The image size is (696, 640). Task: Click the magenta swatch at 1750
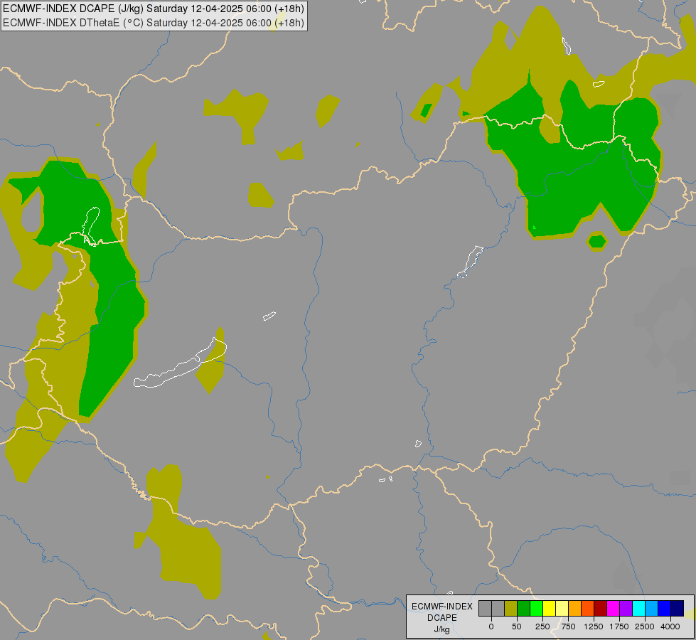[613, 608]
